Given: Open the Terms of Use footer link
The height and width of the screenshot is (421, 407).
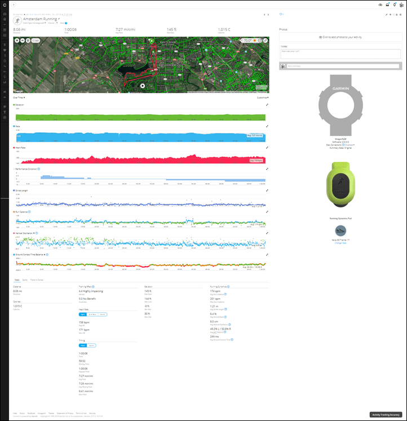Looking at the screenshot, I should (81, 414).
